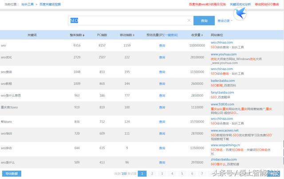Click the 导出数据 export button

click(12, 174)
